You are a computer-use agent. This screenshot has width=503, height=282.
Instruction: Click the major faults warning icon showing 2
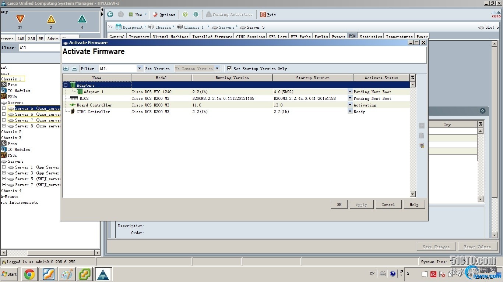pos(51,19)
